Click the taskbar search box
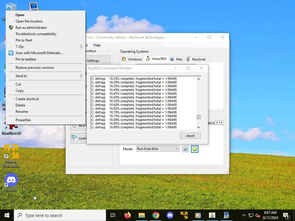This screenshot has height=221, width=295. coord(60,215)
